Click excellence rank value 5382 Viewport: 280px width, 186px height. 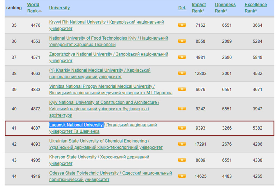point(257,128)
